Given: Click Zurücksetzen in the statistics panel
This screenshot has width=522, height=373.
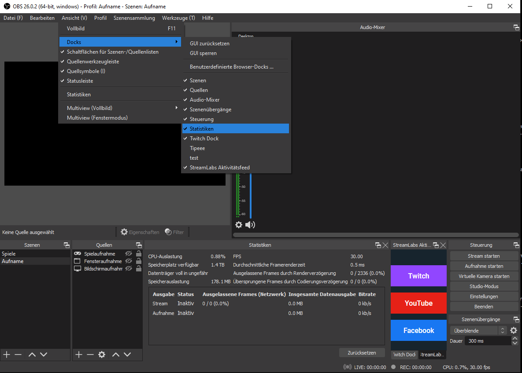Looking at the screenshot, I should 362,353.
